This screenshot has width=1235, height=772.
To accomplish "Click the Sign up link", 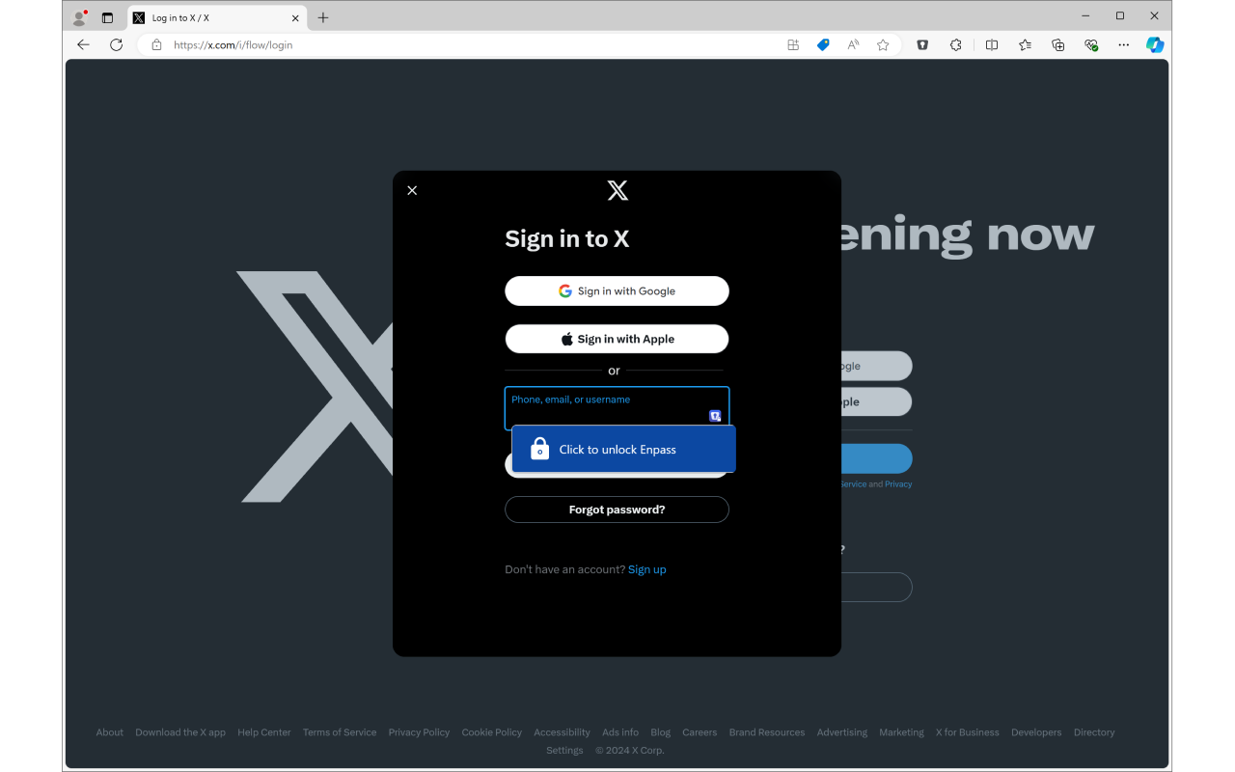I will (647, 569).
